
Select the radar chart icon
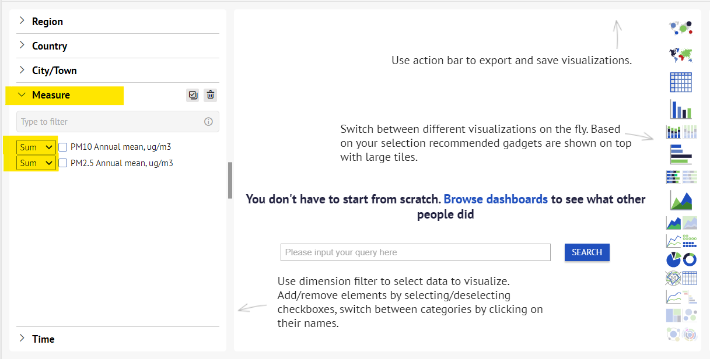point(673,278)
